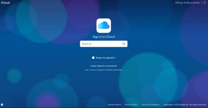Open help question mark icon
208x108 pixels.
pos(204,3)
